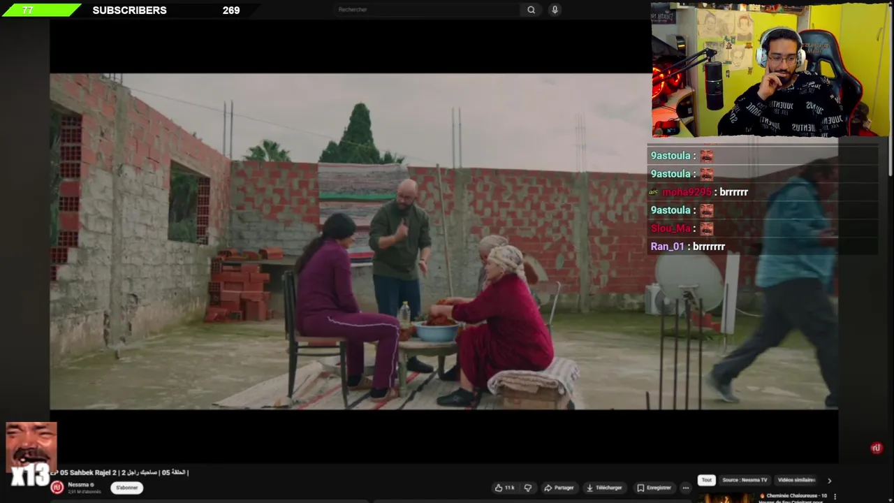Image resolution: width=894 pixels, height=503 pixels.
Task: Select the Vidéos similaires chip
Action: pyautogui.click(x=796, y=480)
